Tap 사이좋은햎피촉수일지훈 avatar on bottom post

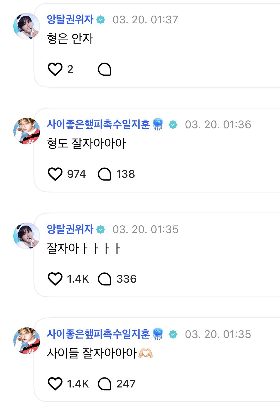[27, 340]
